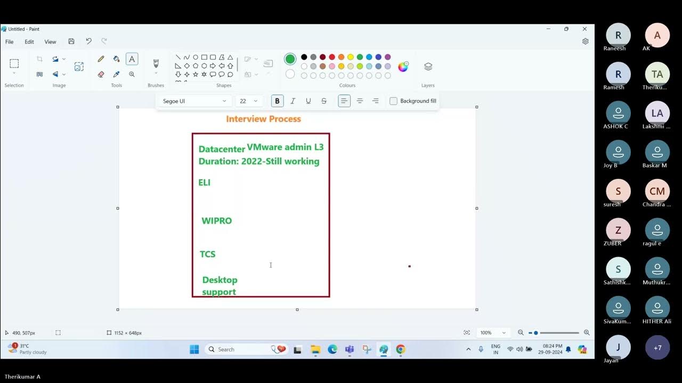Open Microsoft Teams from taskbar
682x383 pixels.
[350, 349]
